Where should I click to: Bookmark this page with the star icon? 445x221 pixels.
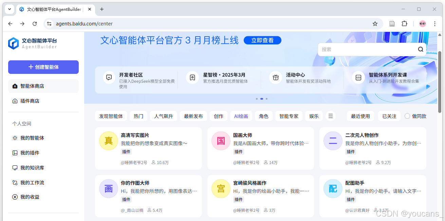375,24
